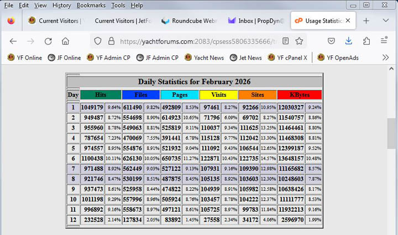Reload the current page
This screenshot has width=398, height=235.
(48, 41)
